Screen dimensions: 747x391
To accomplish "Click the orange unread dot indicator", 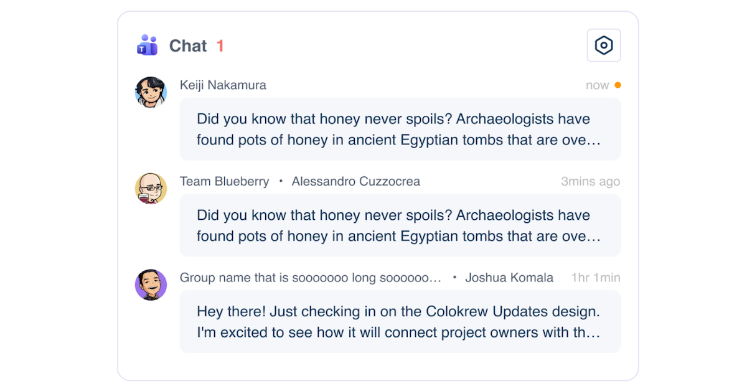I will pos(618,85).
